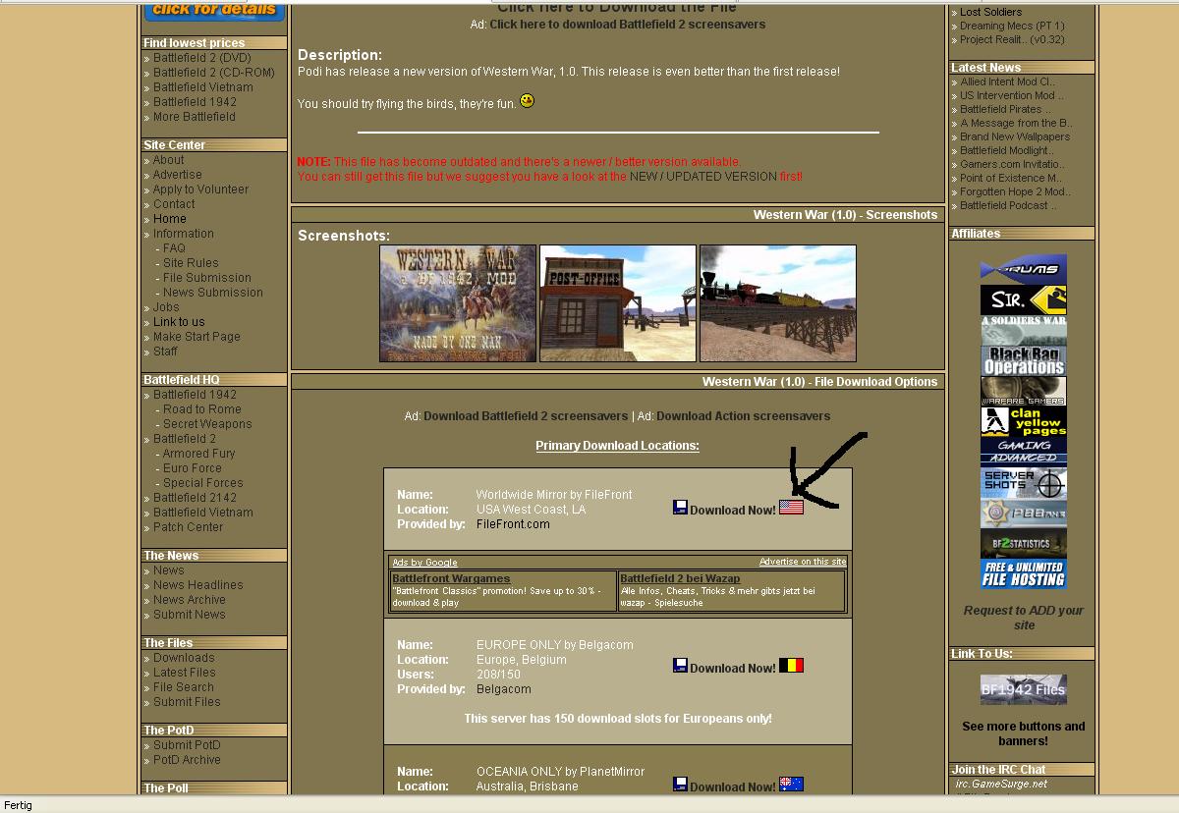This screenshot has height=813, width=1179.
Task: Open Secret Weapons section
Action: point(207,424)
